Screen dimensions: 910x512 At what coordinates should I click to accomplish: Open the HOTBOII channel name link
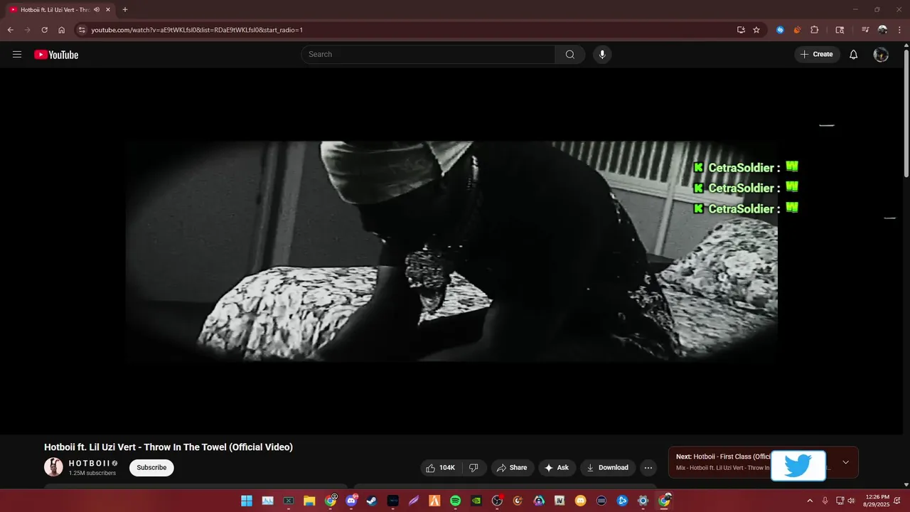click(89, 463)
